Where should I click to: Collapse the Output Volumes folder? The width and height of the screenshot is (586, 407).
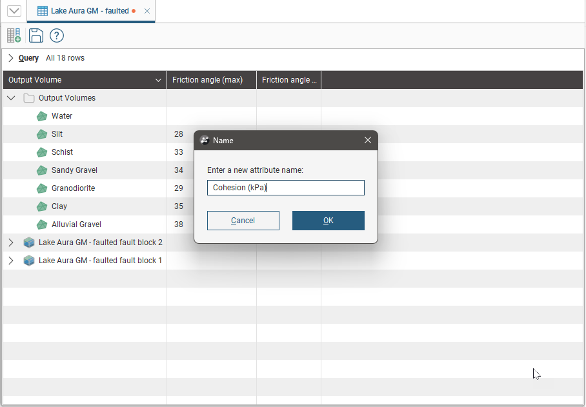(x=11, y=98)
